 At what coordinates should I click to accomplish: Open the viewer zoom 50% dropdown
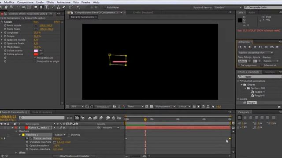tap(78, 107)
